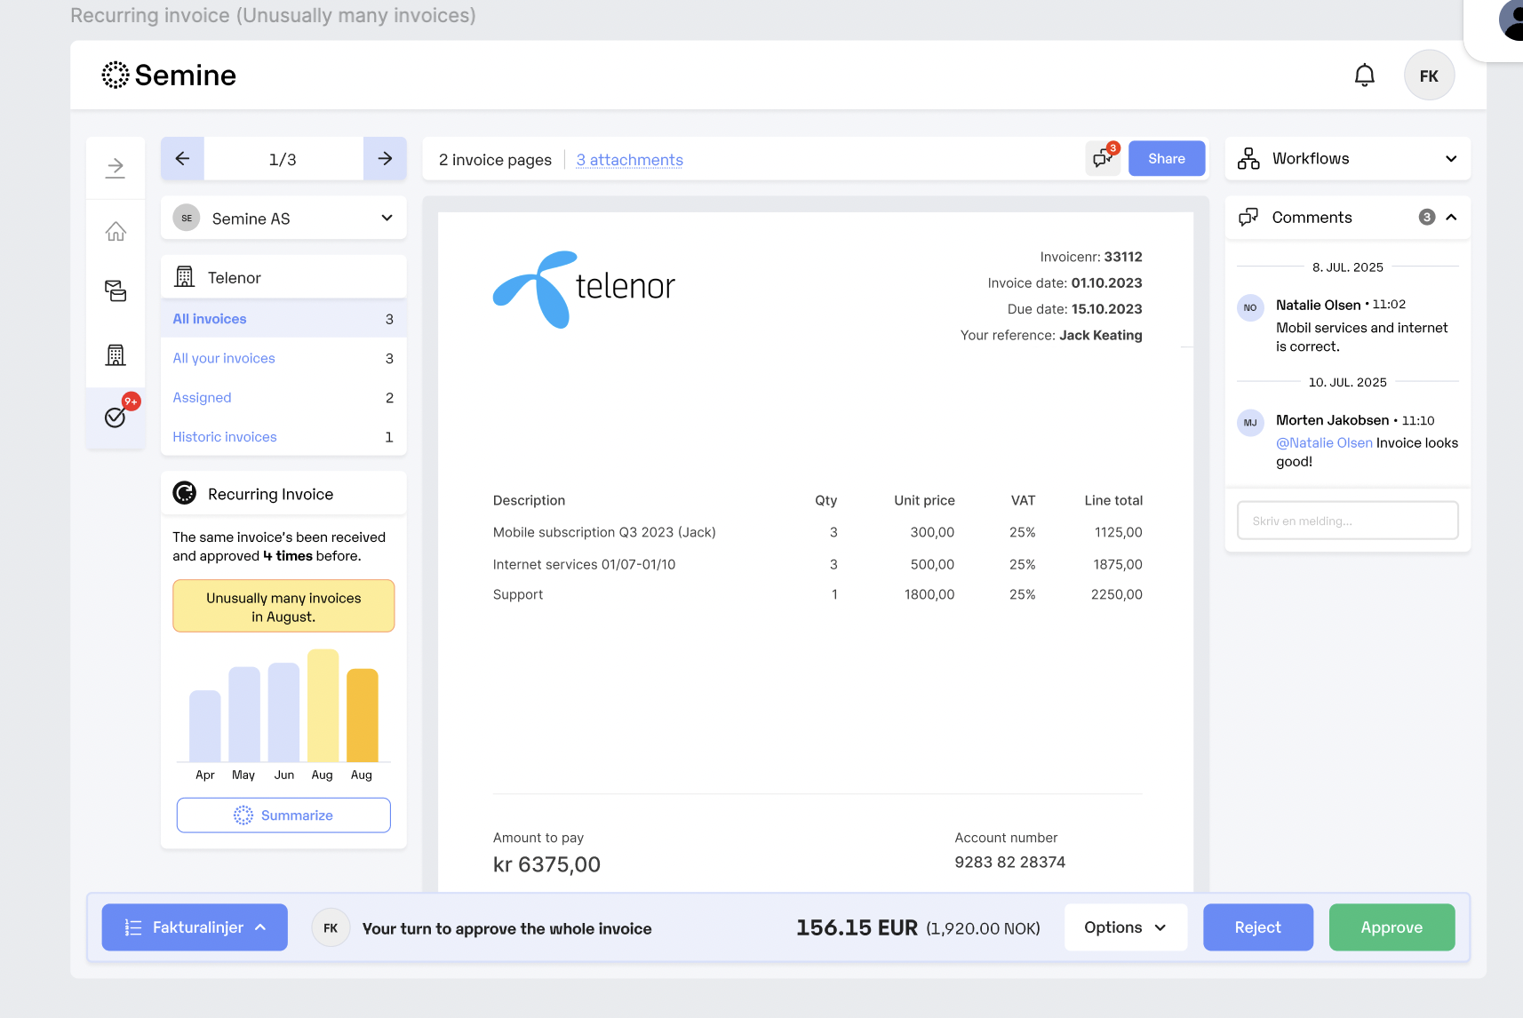The width and height of the screenshot is (1523, 1018).
Task: Click the invoice date 01.10.2023
Action: 1107,283
